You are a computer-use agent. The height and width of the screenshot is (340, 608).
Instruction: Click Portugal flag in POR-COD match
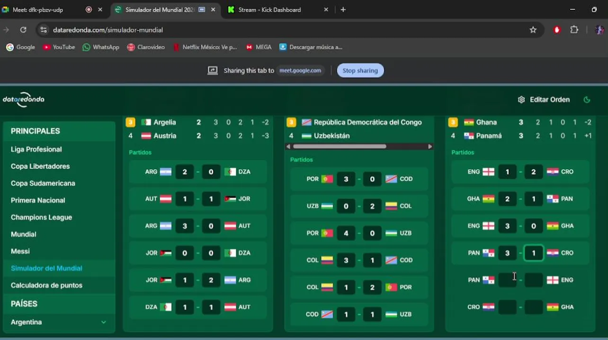point(327,179)
